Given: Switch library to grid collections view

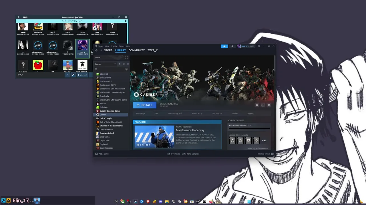Looking at the screenshot, I should [126, 58].
